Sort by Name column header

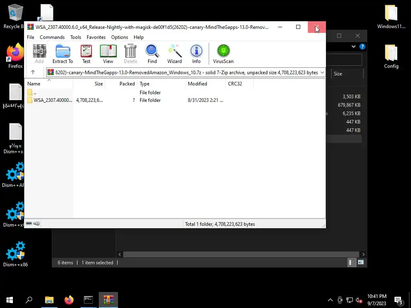pos(49,84)
